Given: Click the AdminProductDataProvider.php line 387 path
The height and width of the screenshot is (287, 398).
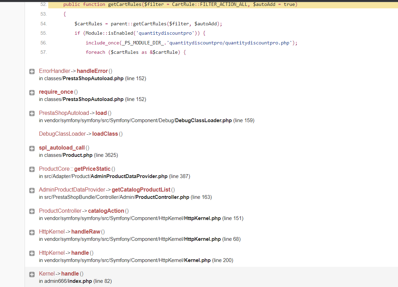Looking at the screenshot, I should point(115,176).
